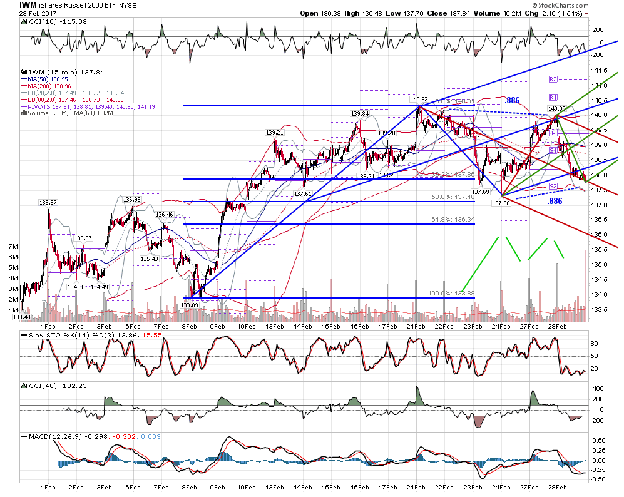Click the 100.0%: 133.88 Fibonacci label
This screenshot has height=497, width=624.
451,294
